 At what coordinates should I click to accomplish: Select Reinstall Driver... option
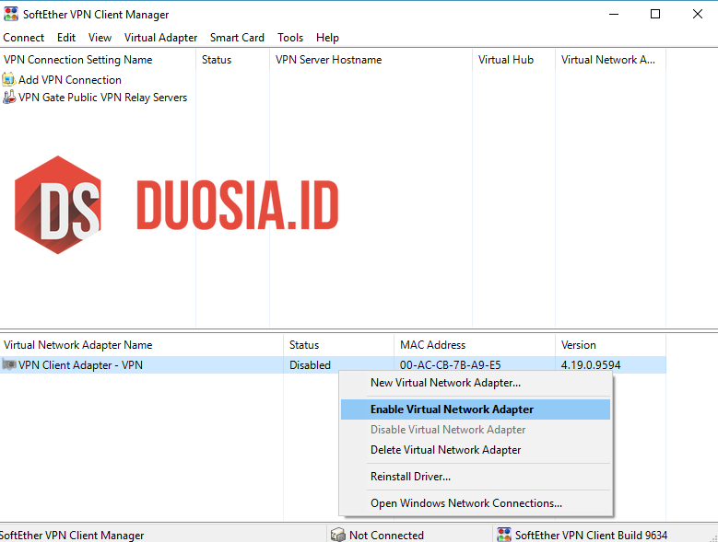(476, 476)
